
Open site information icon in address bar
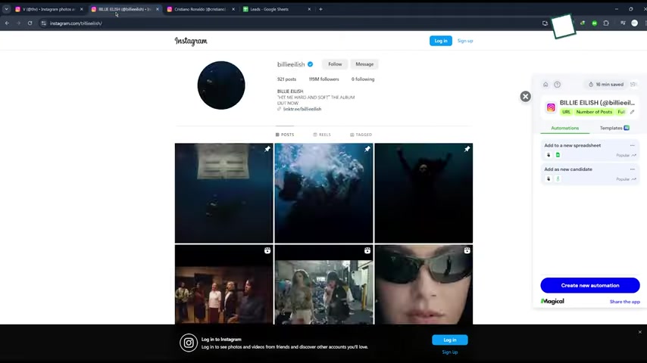(x=44, y=23)
